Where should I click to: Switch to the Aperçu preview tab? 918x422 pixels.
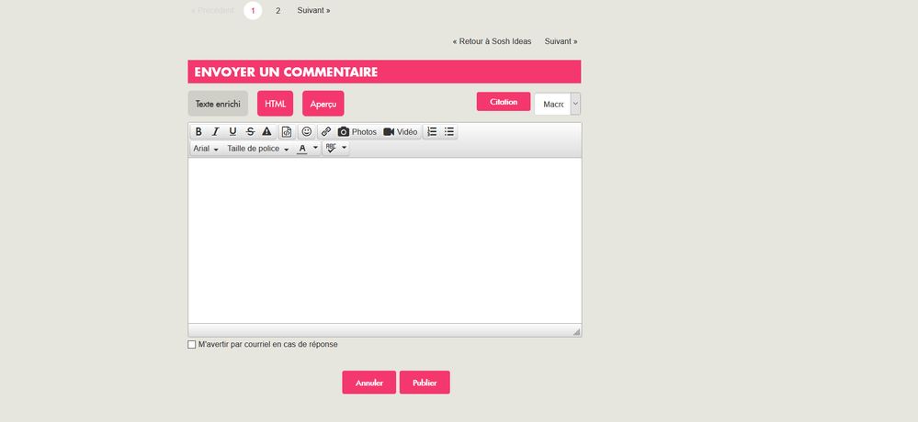323,104
